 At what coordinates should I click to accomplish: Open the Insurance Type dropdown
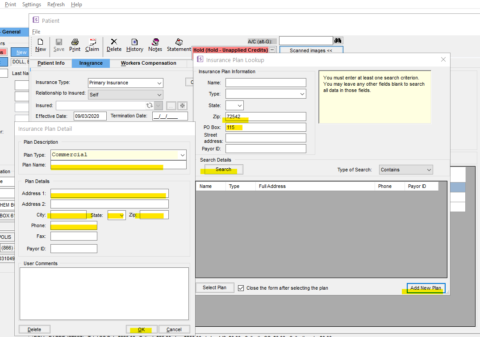point(159,83)
